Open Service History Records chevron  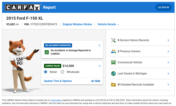click(168, 40)
